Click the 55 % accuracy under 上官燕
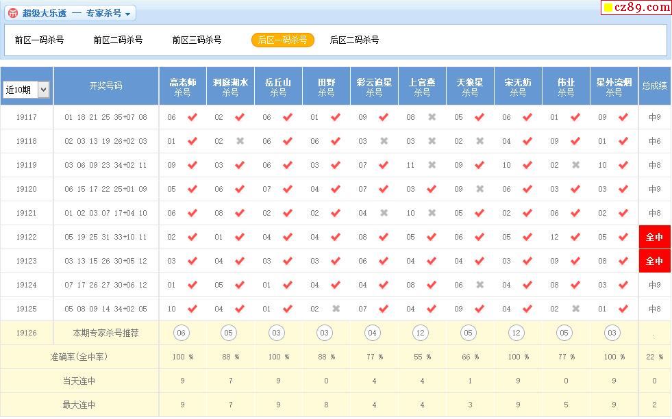672x419 pixels. point(422,357)
